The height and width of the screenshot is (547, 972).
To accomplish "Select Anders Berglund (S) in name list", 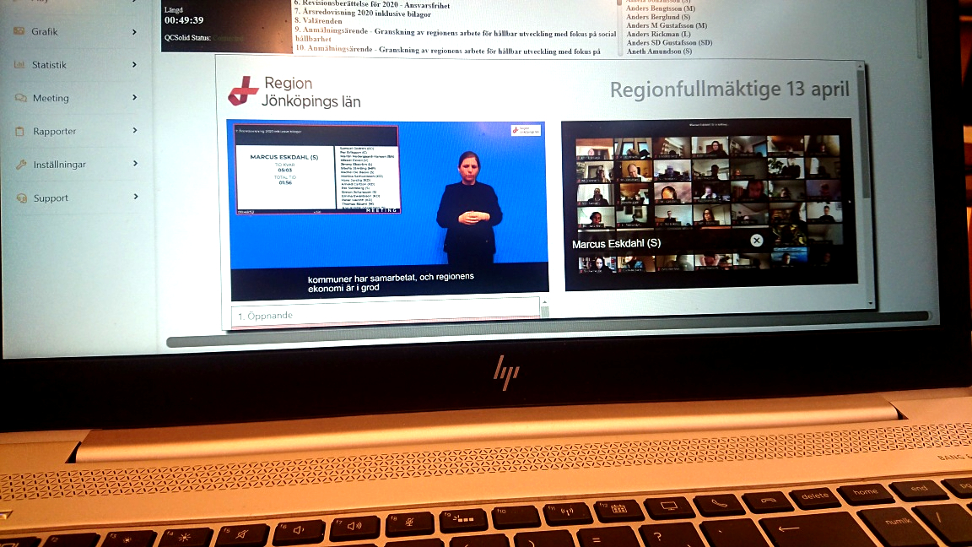I will coord(658,18).
